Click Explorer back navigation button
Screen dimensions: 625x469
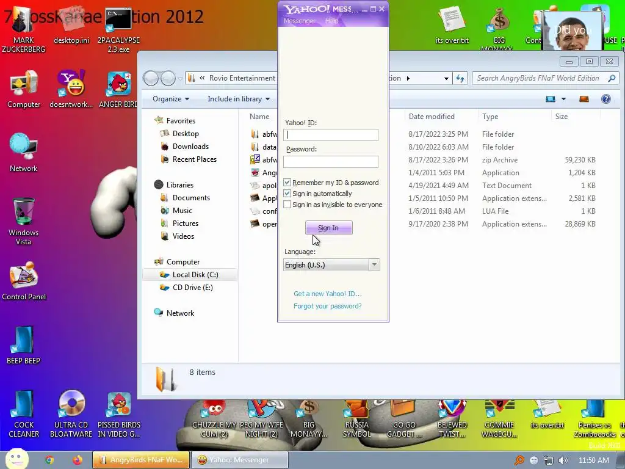click(151, 78)
